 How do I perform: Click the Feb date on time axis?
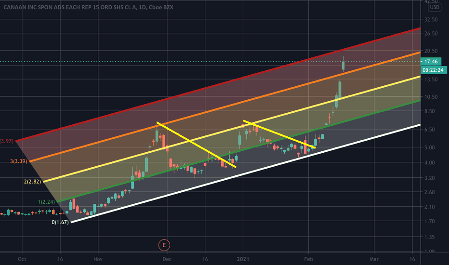click(x=308, y=259)
